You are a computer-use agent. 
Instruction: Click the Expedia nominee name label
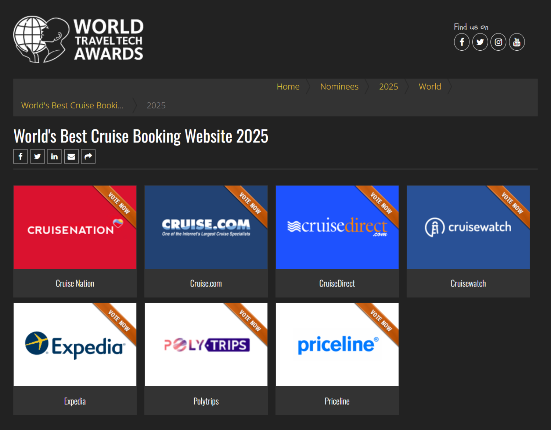75,401
